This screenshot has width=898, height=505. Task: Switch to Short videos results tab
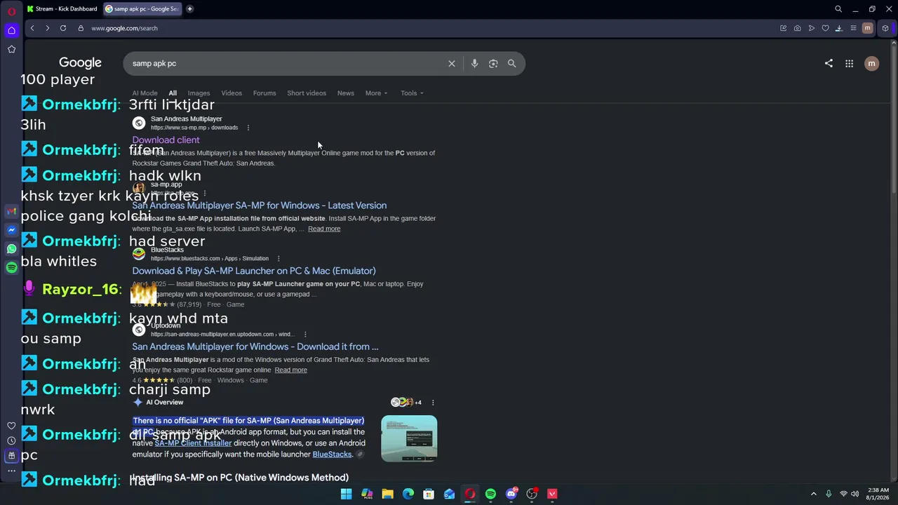point(307,93)
